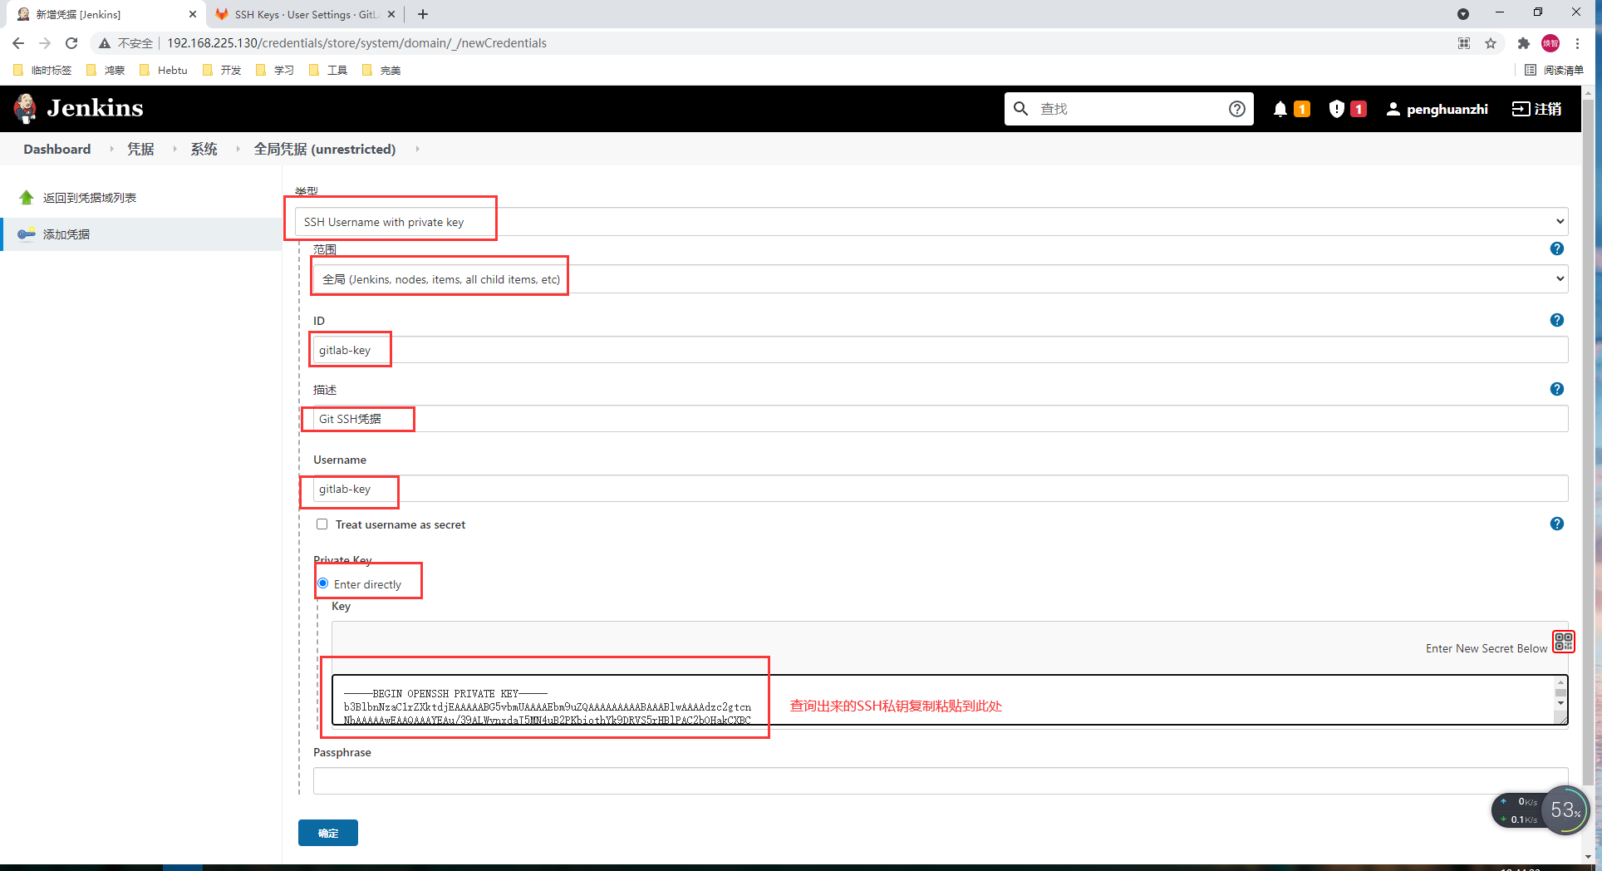Open penghuanzhi user profile
Image resolution: width=1602 pixels, height=871 pixels.
pyautogui.click(x=1437, y=109)
